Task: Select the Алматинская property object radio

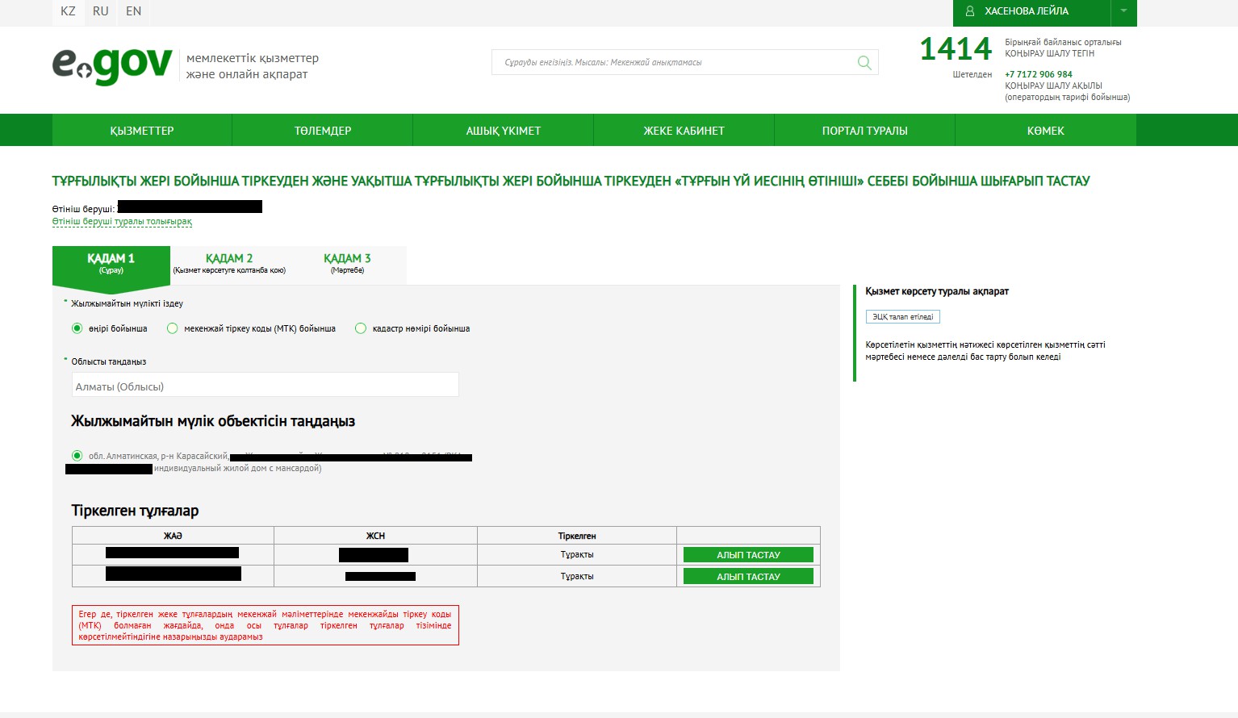Action: [77, 456]
